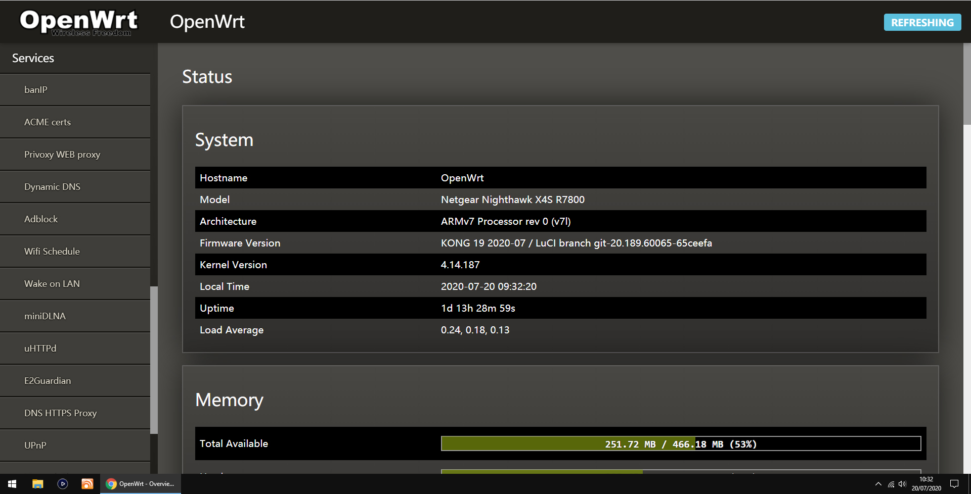Viewport: 971px width, 494px height.
Task: Open the taskbar clock and date
Action: tap(926, 484)
